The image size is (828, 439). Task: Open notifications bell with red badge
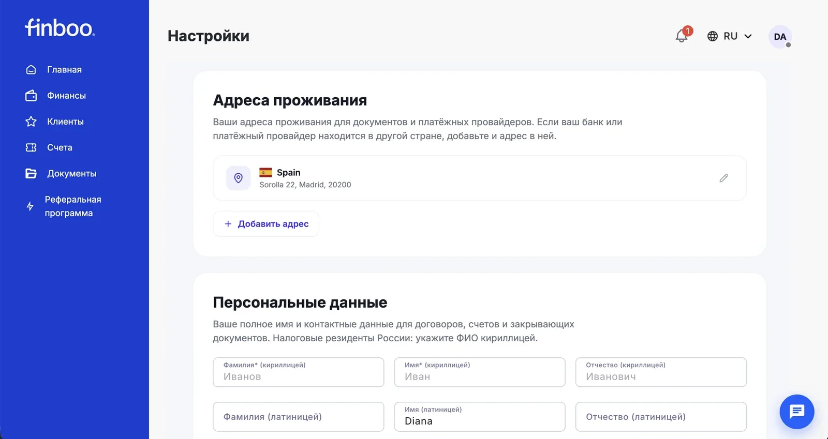683,35
